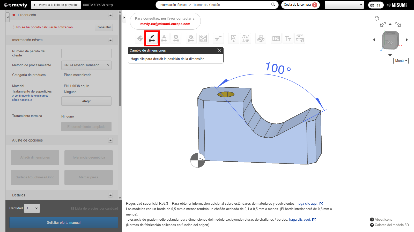The height and width of the screenshot is (232, 414).
Task: Collapse the left panel with the arrow toggle
Action: (x=124, y=18)
